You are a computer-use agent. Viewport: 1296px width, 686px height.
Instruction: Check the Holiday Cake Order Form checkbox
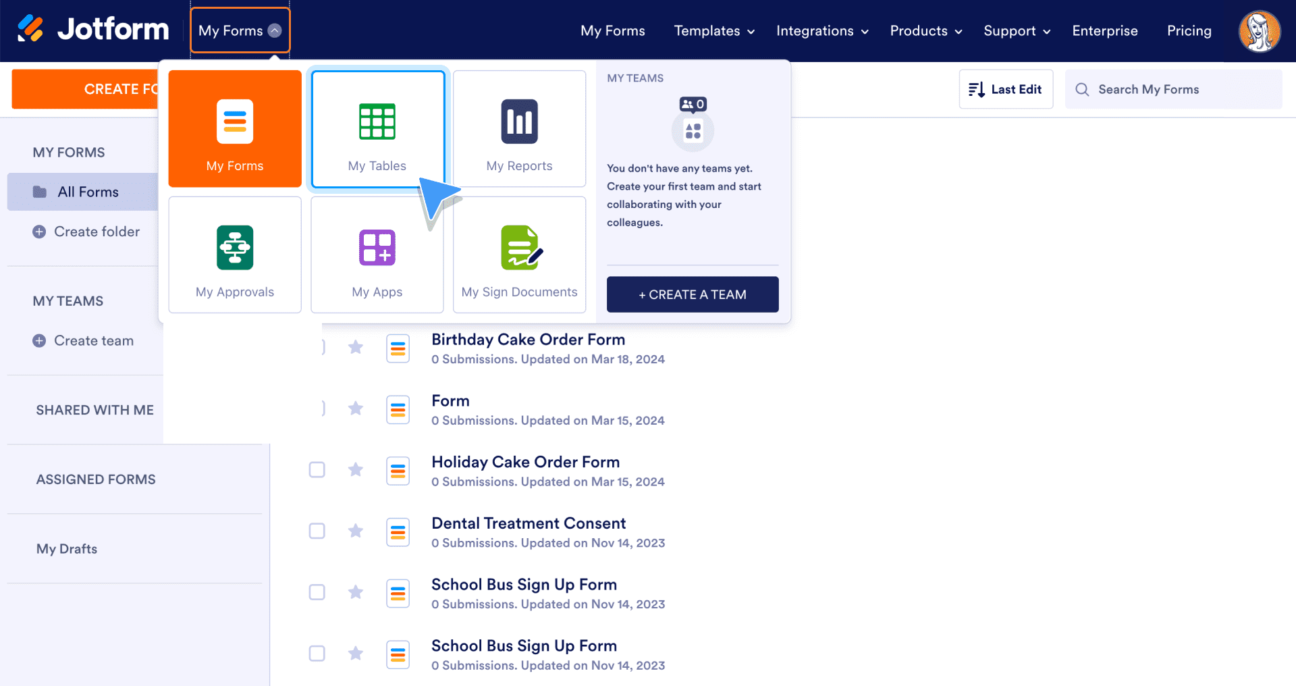(317, 469)
